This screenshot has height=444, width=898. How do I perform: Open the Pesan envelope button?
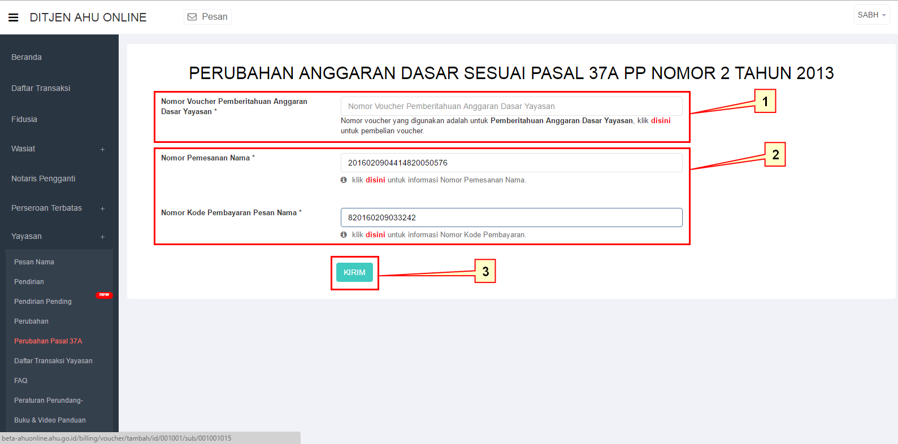208,17
